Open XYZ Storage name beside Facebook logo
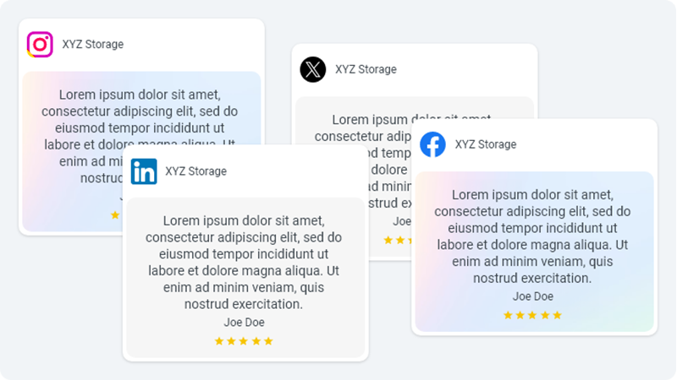This screenshot has height=380, width=677. point(486,144)
